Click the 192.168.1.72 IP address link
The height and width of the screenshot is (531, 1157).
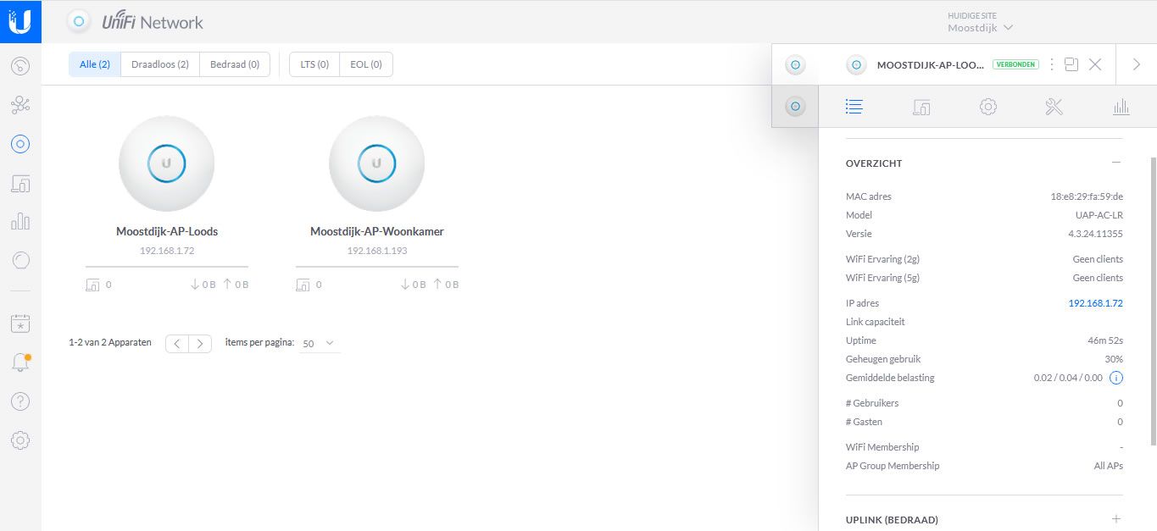click(1095, 303)
